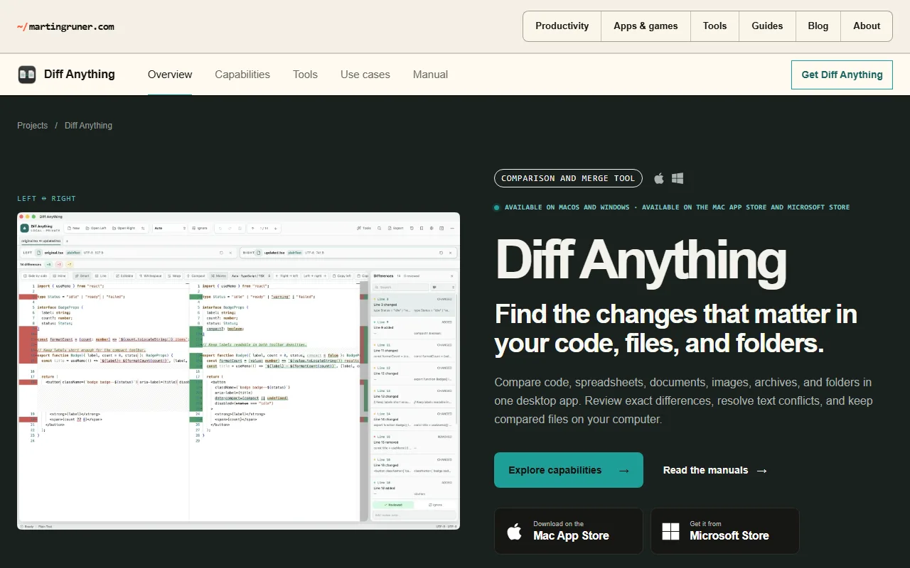Click the settings gear icon in app toolbar
Screen dimensions: 910x568
click(x=432, y=228)
